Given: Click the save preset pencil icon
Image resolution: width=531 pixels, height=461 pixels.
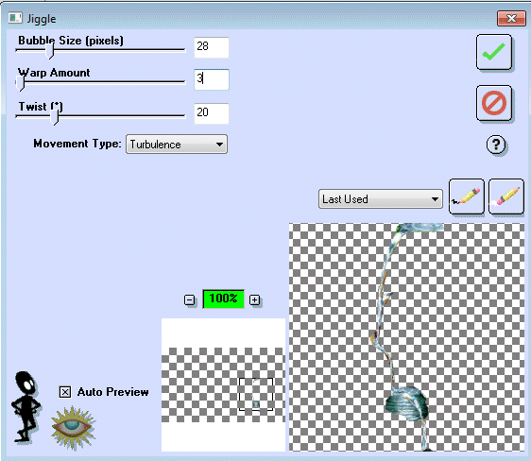Looking at the screenshot, I should (467, 196).
